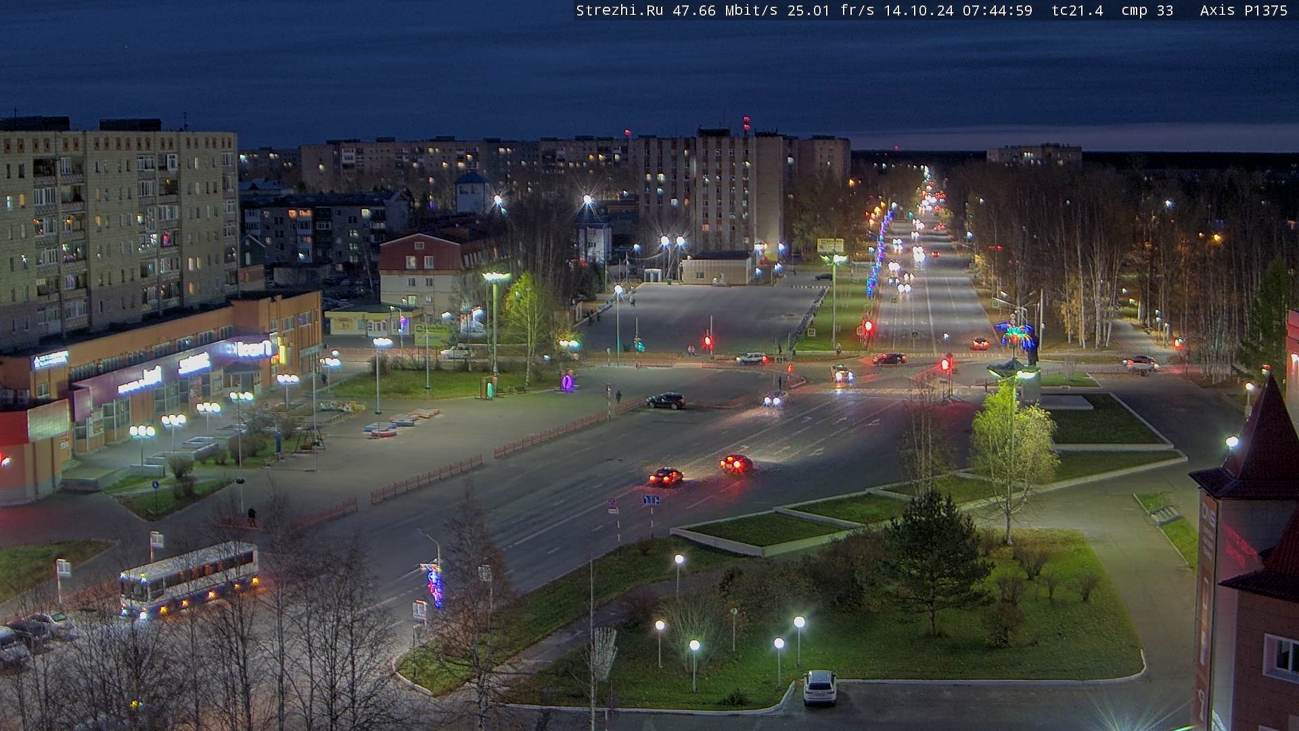This screenshot has height=731, width=1299.
Task: Select the 14.10.24 date stamp
Action: pos(919,10)
